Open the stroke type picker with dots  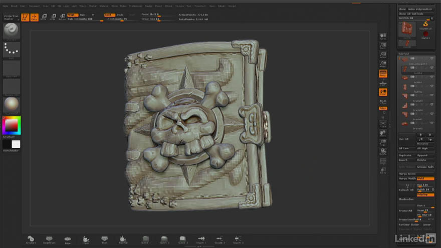tap(11, 50)
